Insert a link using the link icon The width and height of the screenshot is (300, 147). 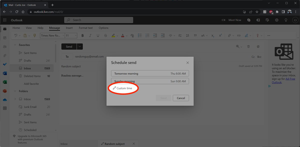(x=239, y=36)
